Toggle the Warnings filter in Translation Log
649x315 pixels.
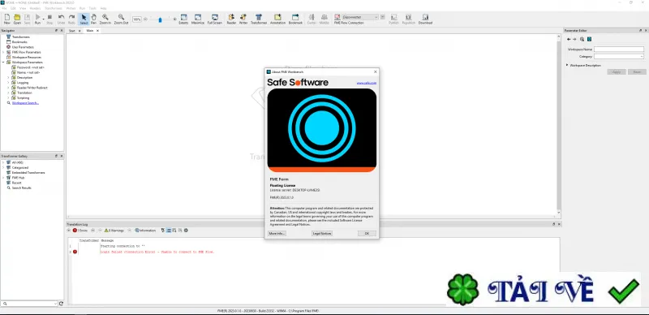(114, 230)
